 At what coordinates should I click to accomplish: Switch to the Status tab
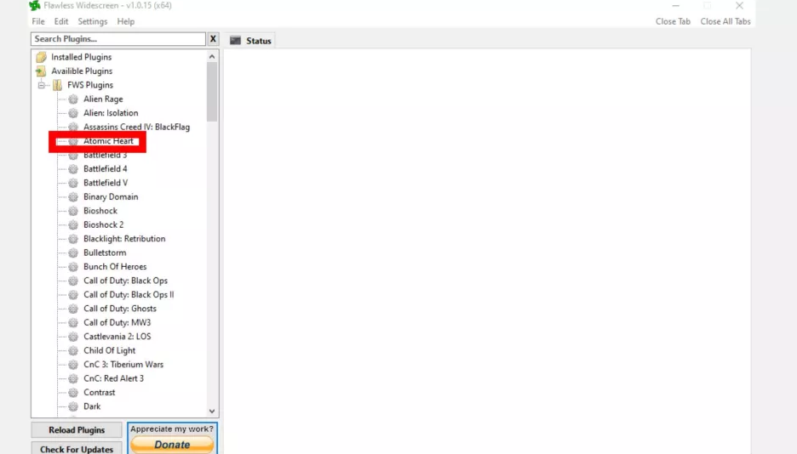(250, 41)
